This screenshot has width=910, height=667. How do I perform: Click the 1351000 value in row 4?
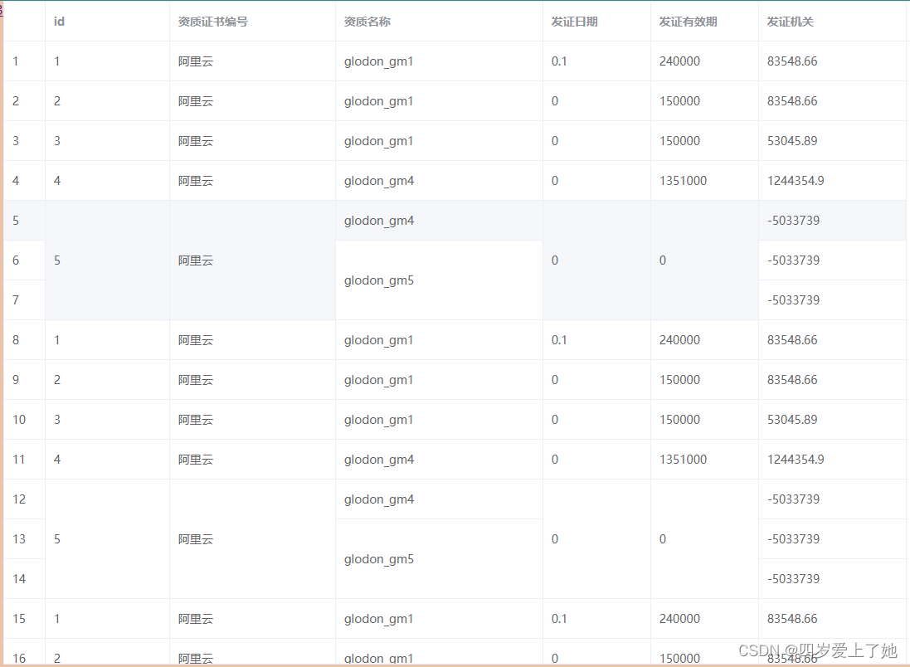(683, 180)
